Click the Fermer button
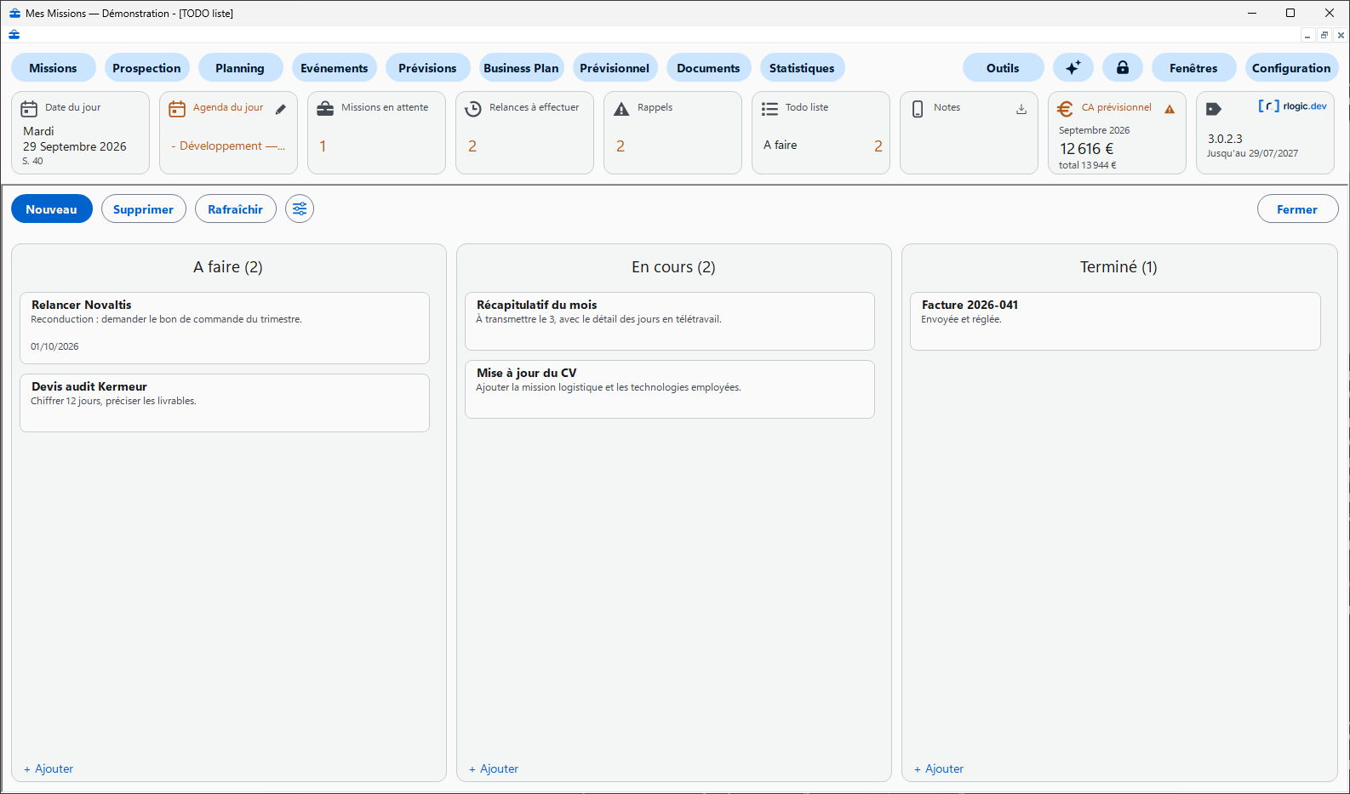This screenshot has height=794, width=1350. pos(1297,208)
